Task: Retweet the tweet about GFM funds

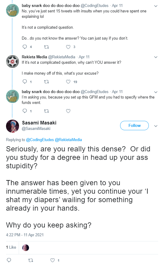Action: coord(46,111)
